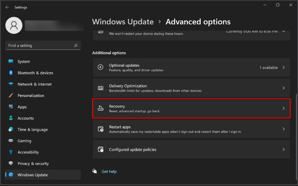Open the Apps settings page
Screen dimensions: 298x186
point(43,107)
